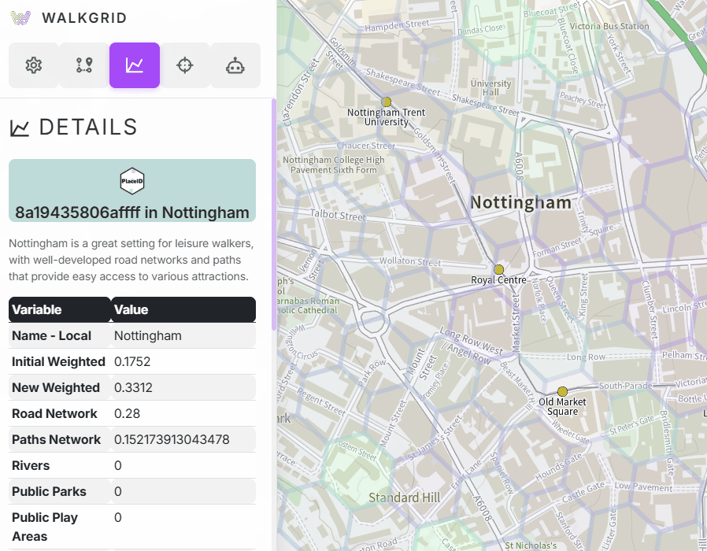This screenshot has width=707, height=551.
Task: Click the Standard Hill map label
Action: point(405,497)
